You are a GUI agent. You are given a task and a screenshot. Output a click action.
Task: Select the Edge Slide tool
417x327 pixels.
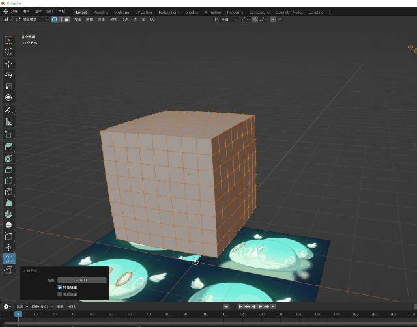[8, 236]
